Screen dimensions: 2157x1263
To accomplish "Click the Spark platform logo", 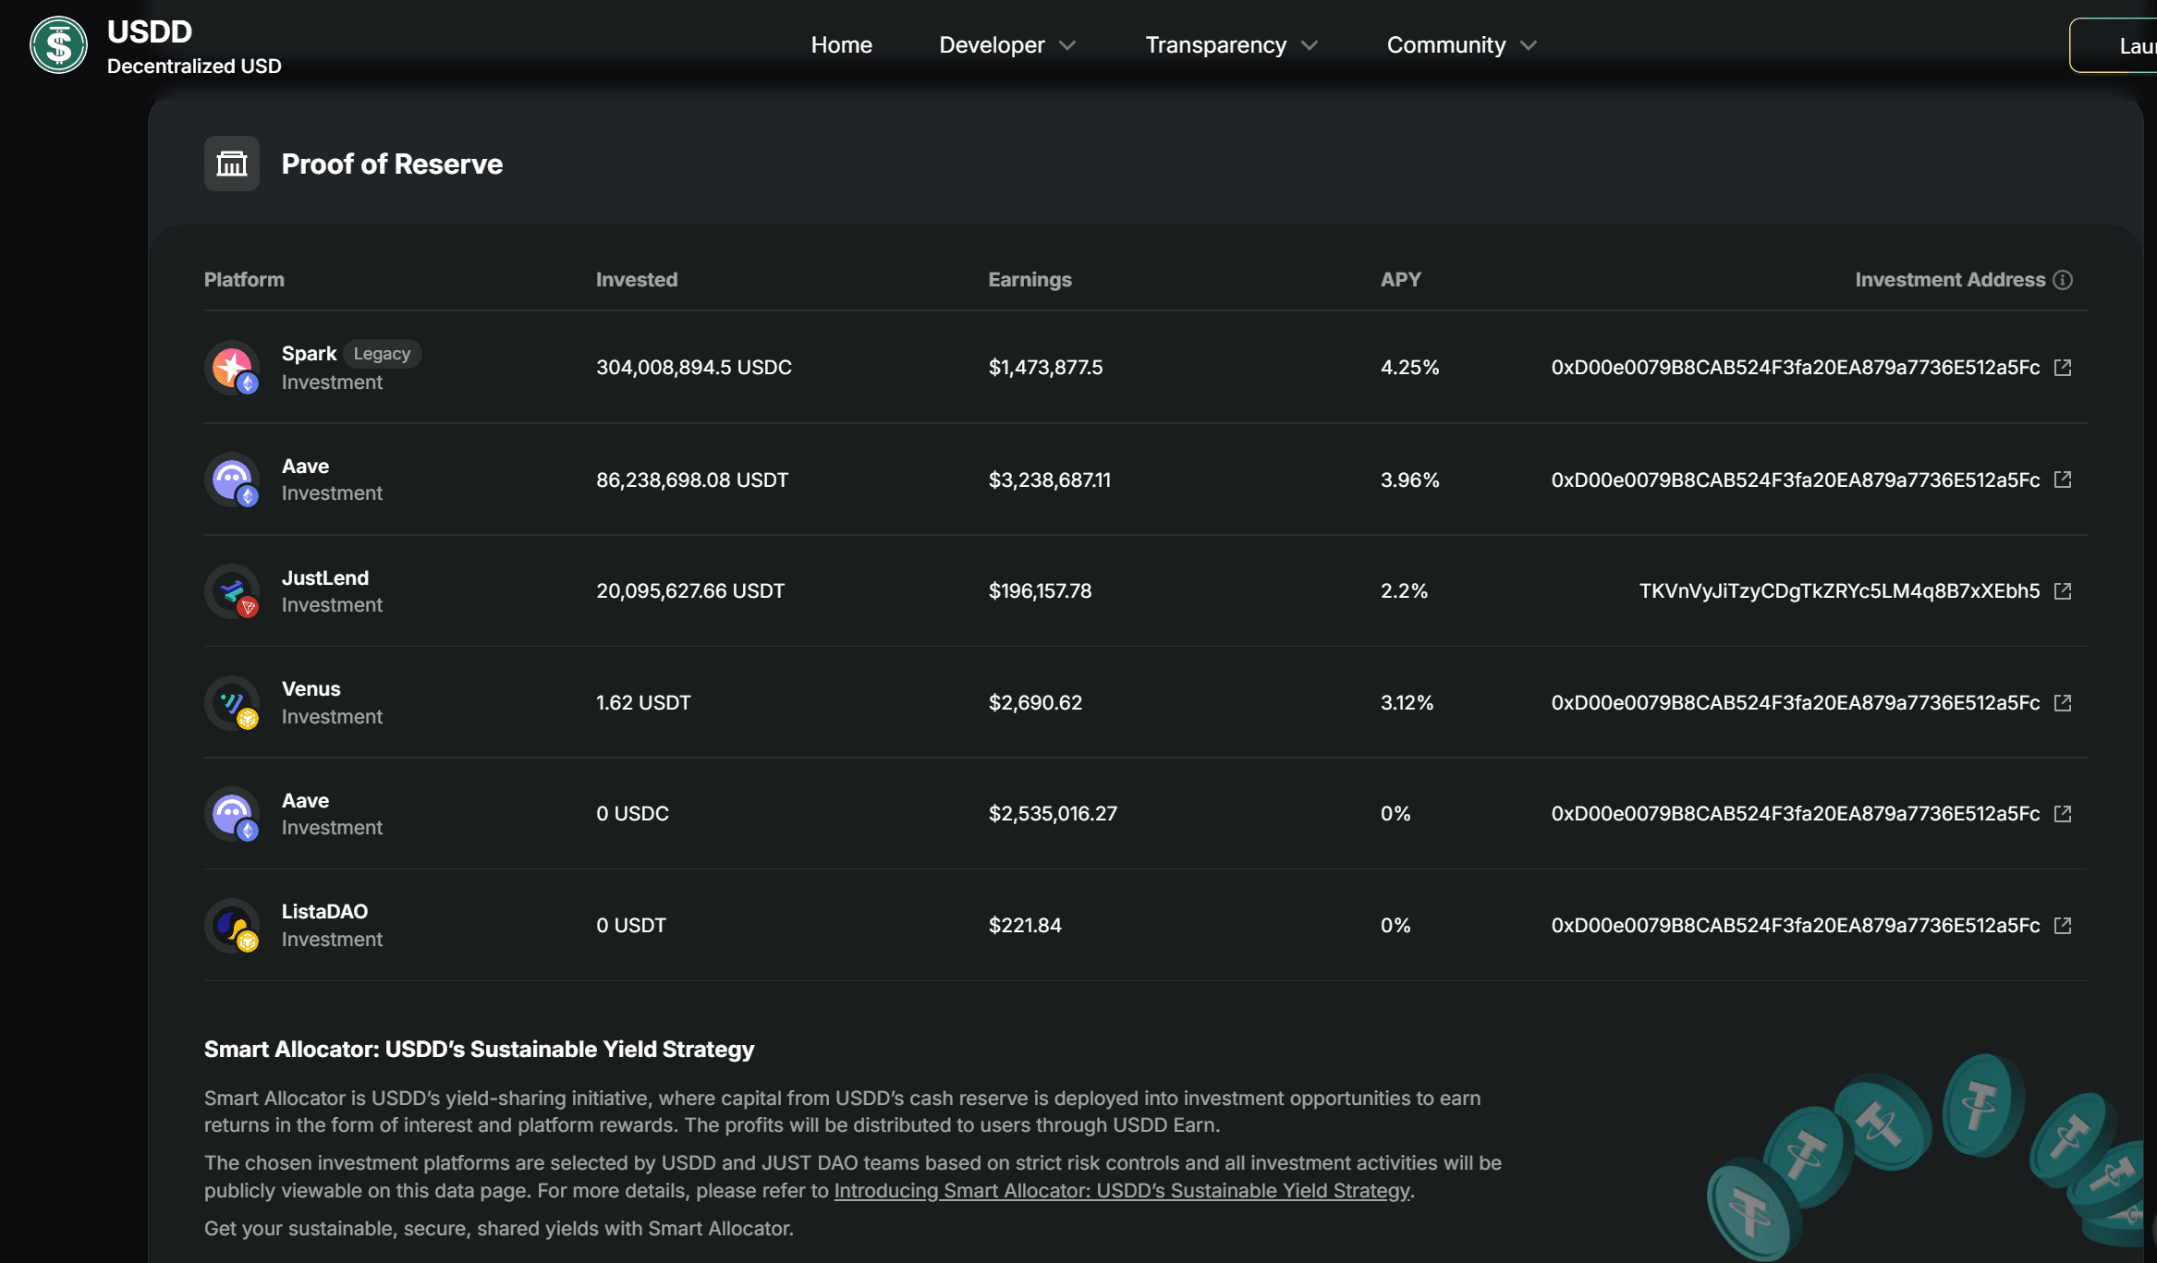I will (231, 368).
